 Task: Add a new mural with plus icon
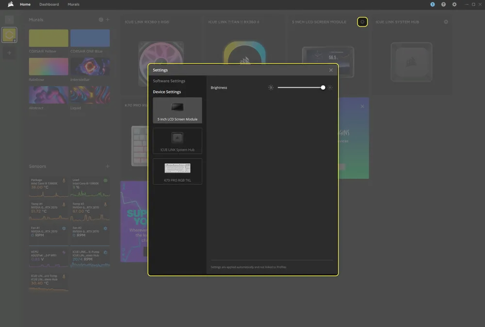108,19
